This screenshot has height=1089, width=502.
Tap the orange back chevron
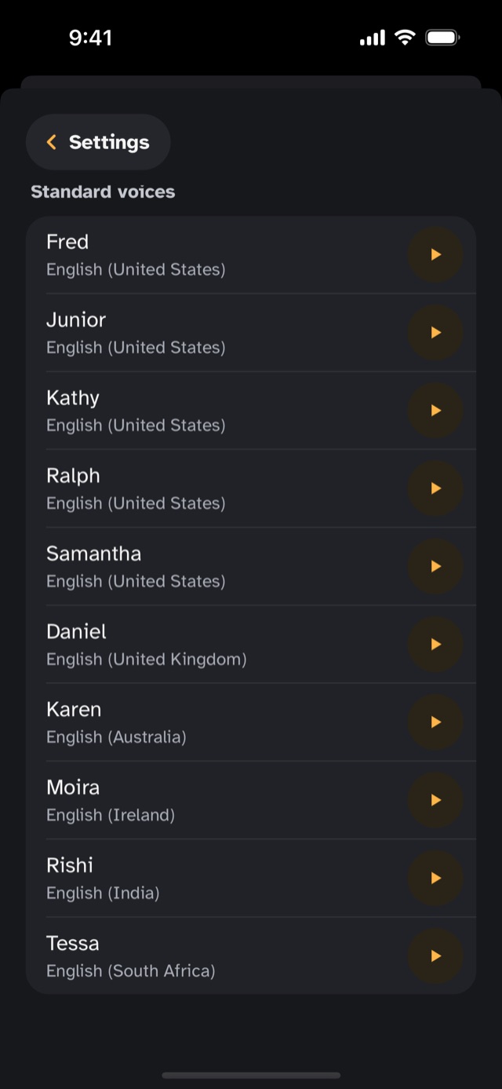(52, 142)
